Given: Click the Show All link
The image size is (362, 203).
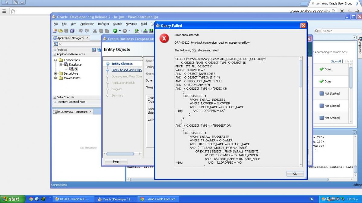Looking at the screenshot, I should click(x=336, y=61).
